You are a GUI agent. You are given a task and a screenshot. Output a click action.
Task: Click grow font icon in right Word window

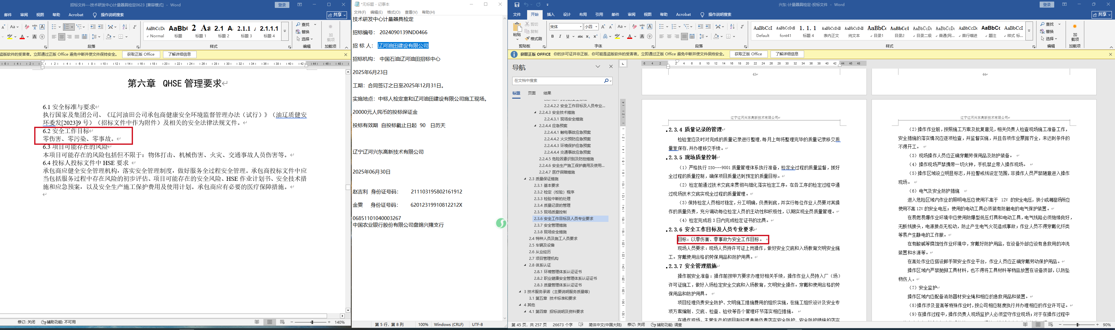(603, 27)
